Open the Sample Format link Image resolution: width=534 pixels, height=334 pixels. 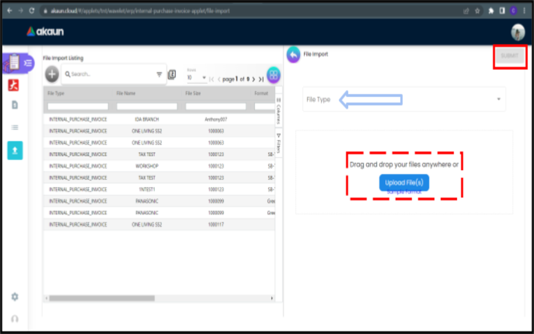404,192
